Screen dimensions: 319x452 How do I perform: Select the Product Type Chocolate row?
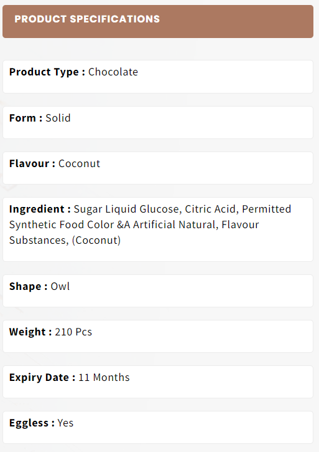coord(158,77)
